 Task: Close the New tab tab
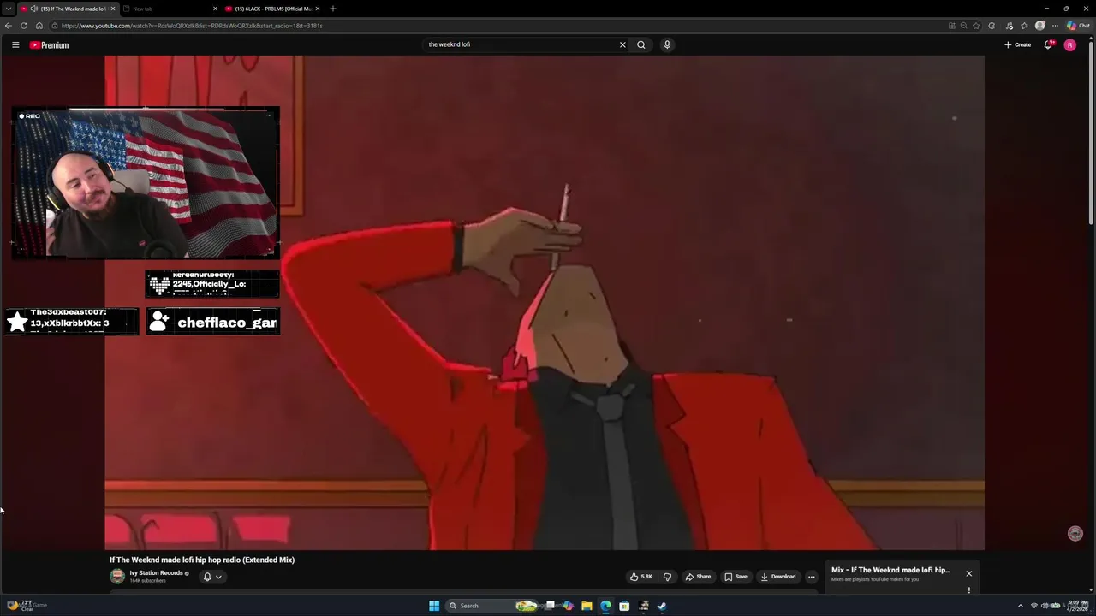(215, 9)
